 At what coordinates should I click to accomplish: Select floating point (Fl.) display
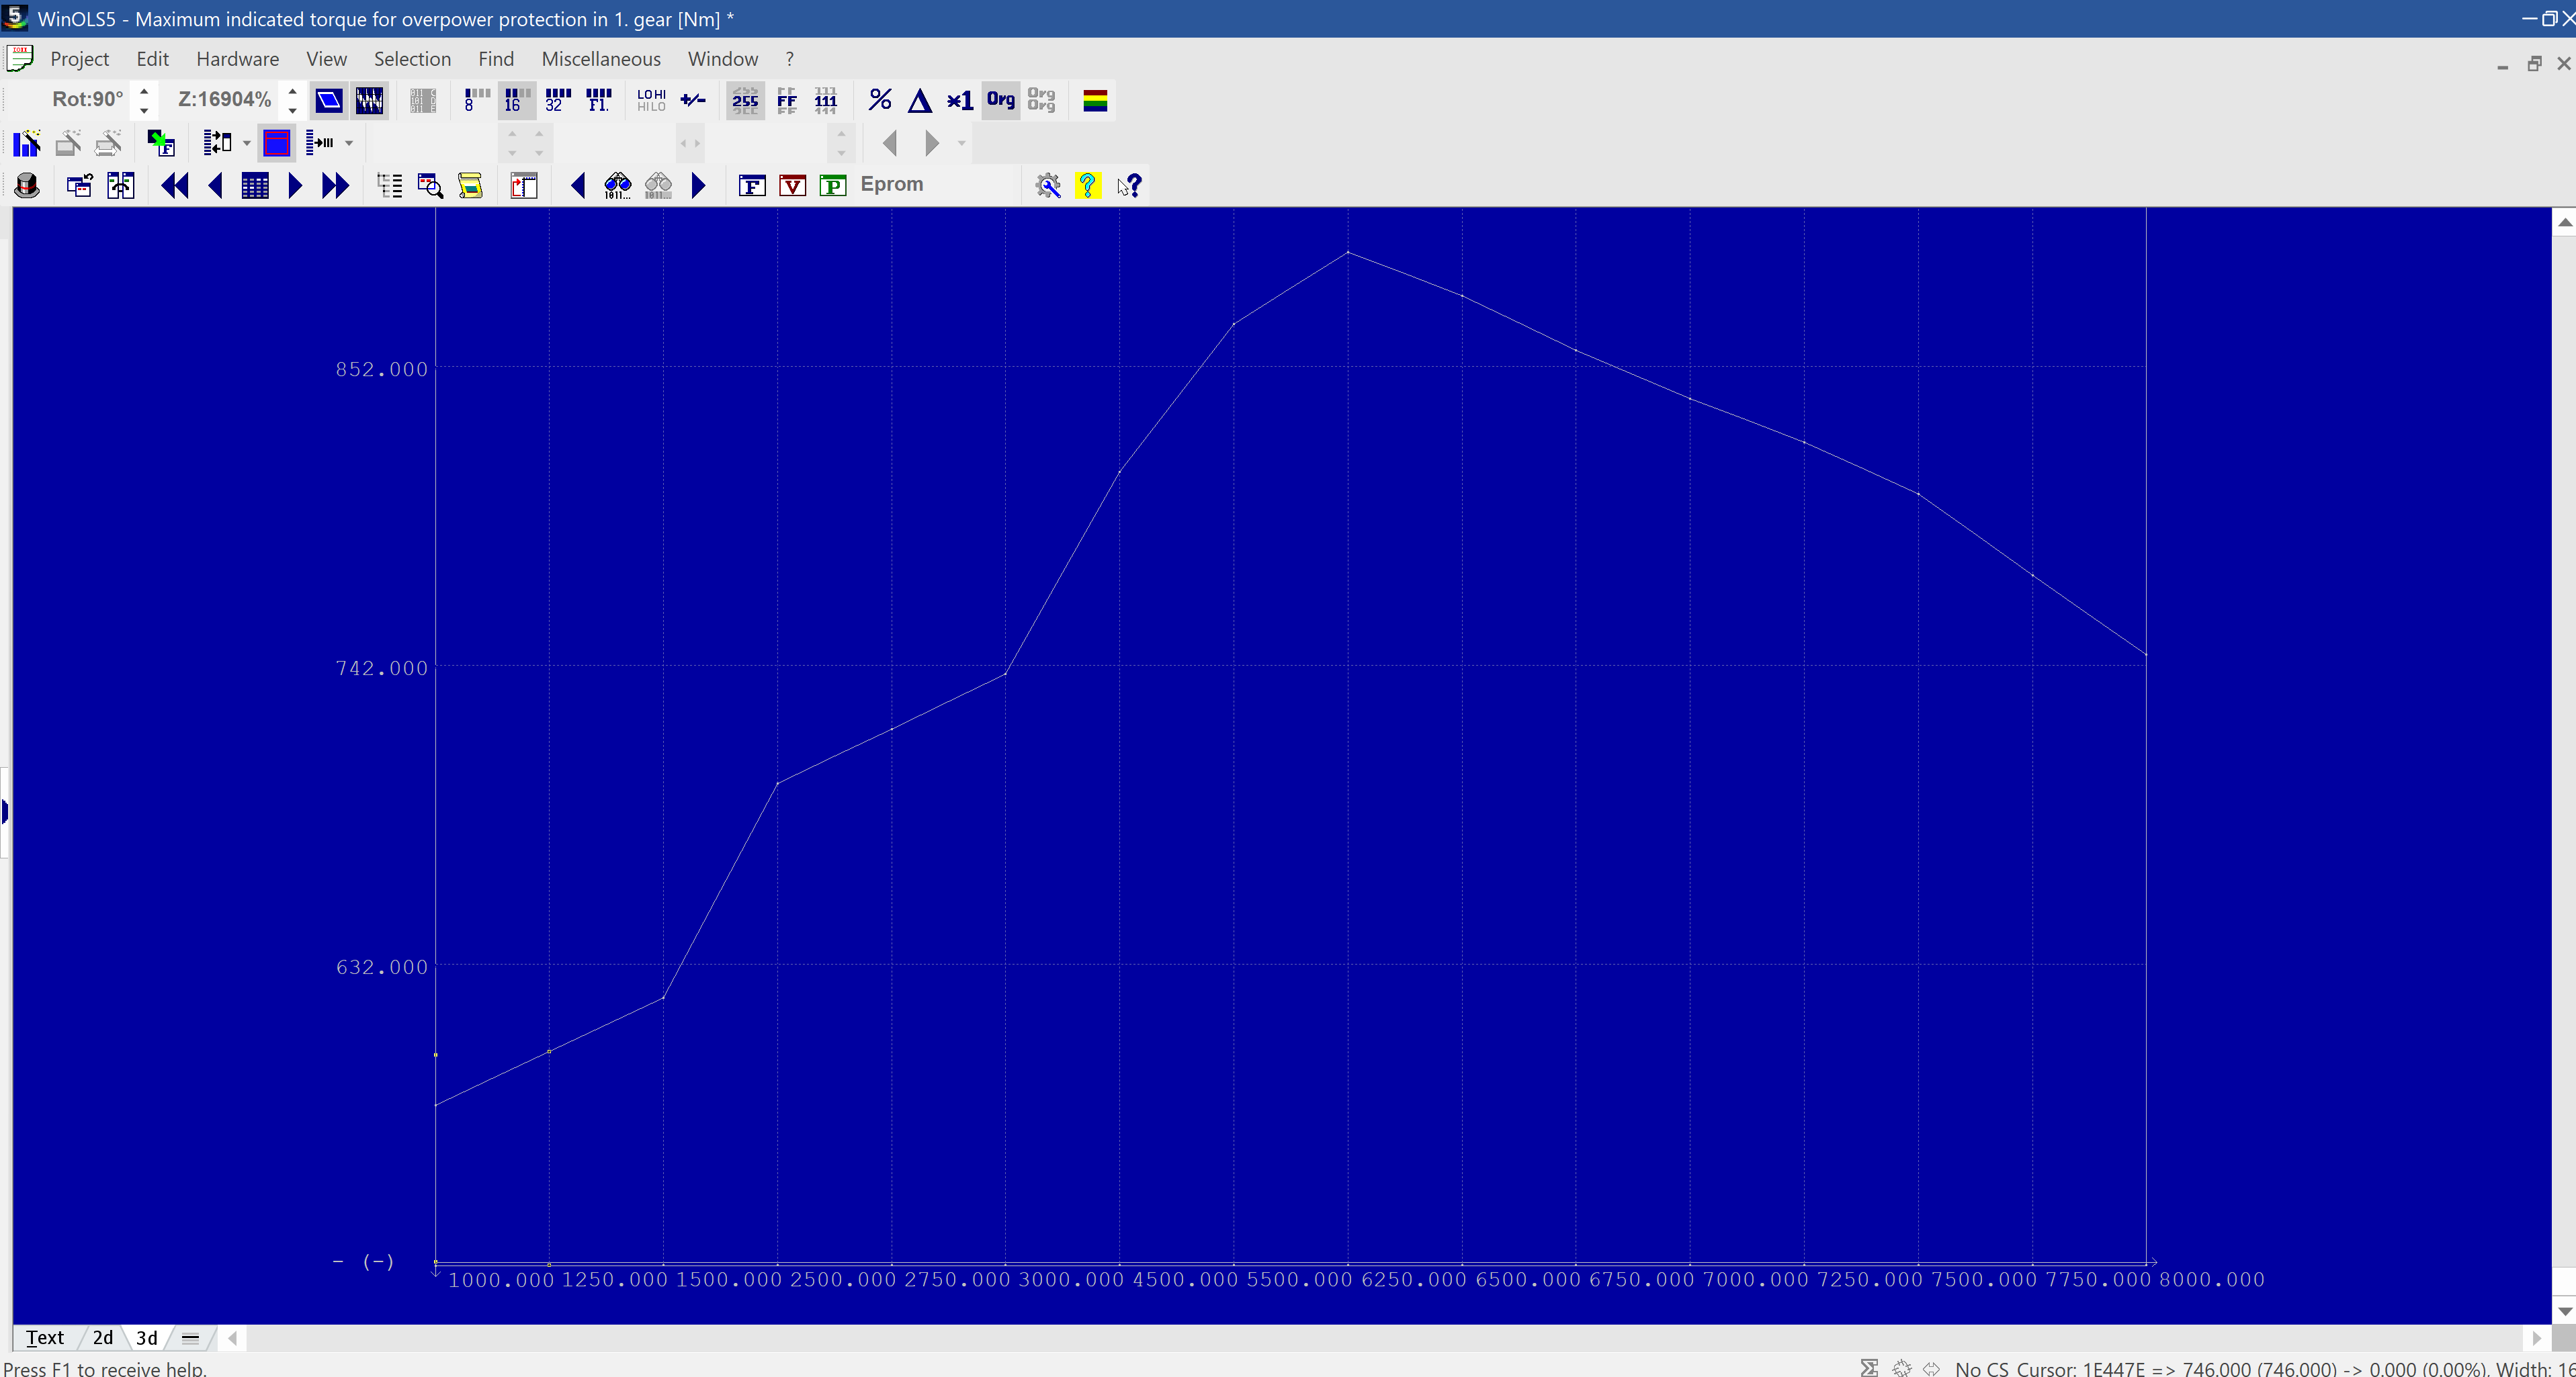(x=598, y=100)
